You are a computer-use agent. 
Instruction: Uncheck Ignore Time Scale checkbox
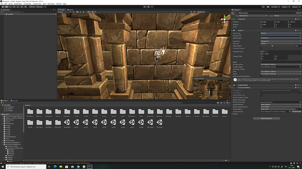click(261, 100)
